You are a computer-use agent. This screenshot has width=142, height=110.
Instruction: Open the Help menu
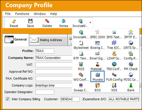[54, 14]
